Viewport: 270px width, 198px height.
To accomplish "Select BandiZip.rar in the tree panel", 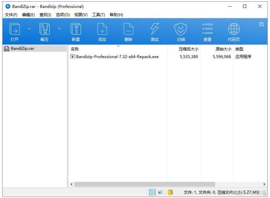I will [35, 49].
